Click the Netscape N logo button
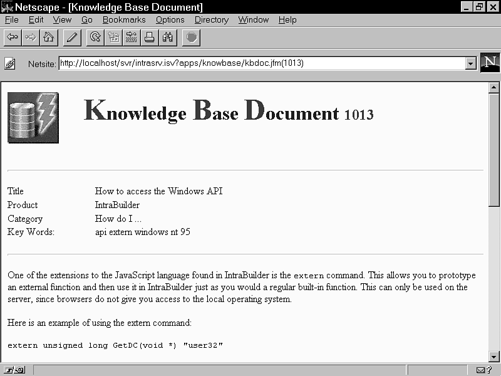The width and height of the screenshot is (501, 376). [x=490, y=63]
